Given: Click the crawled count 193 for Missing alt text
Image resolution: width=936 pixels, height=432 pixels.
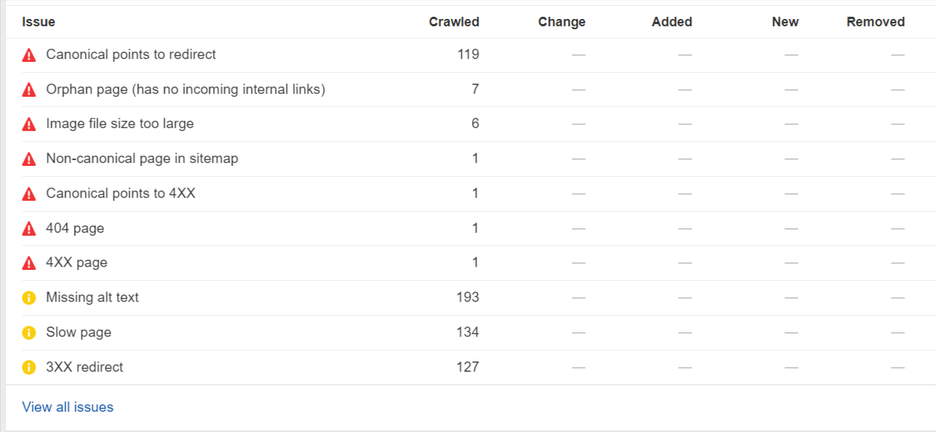Looking at the screenshot, I should tap(468, 297).
